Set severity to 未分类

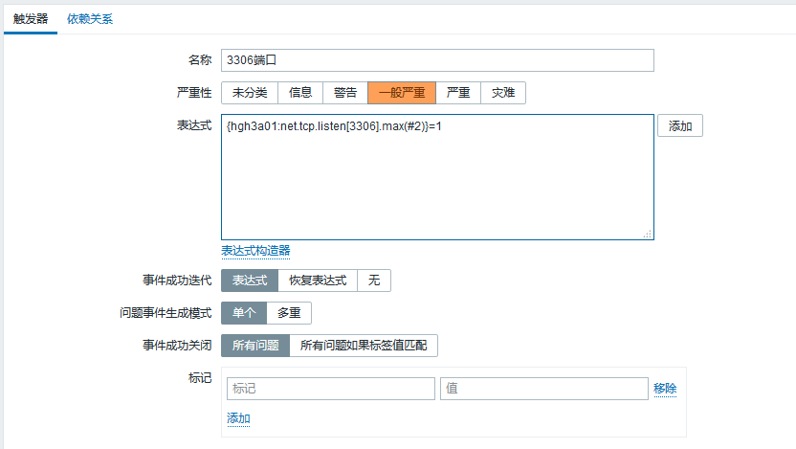250,93
